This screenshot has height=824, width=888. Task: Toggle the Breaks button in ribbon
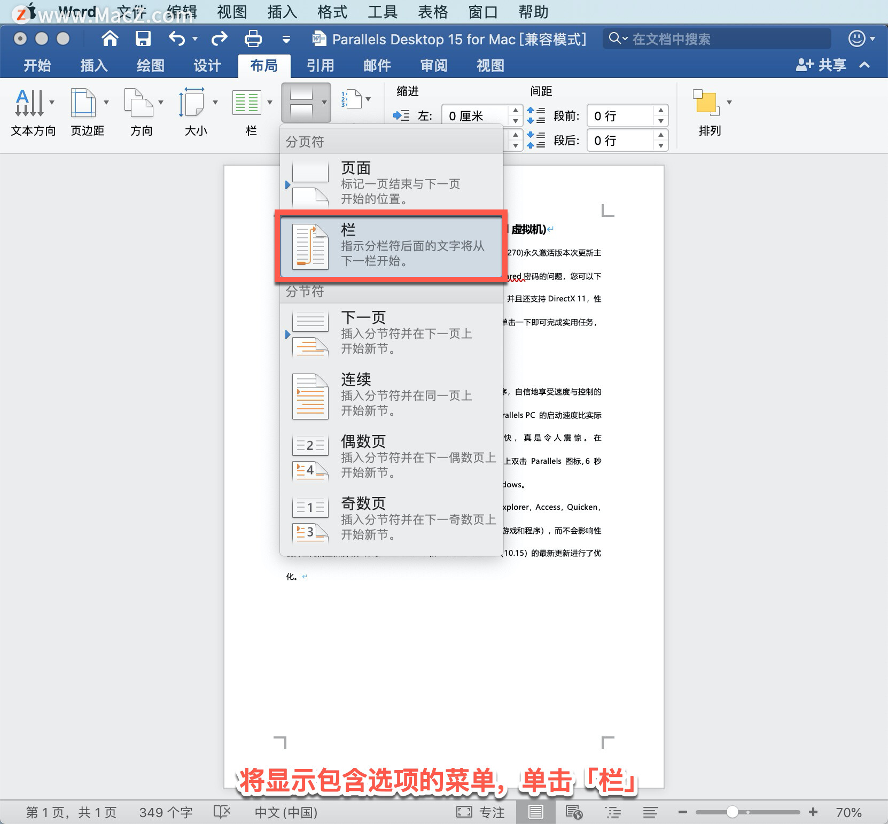pyautogui.click(x=306, y=102)
